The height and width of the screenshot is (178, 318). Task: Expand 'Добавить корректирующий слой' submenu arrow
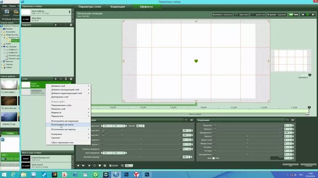click(x=88, y=93)
